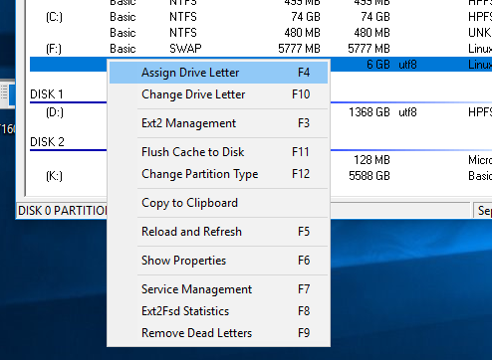Click Flush Cache to Disk
The image size is (492, 360).
pyautogui.click(x=218, y=152)
